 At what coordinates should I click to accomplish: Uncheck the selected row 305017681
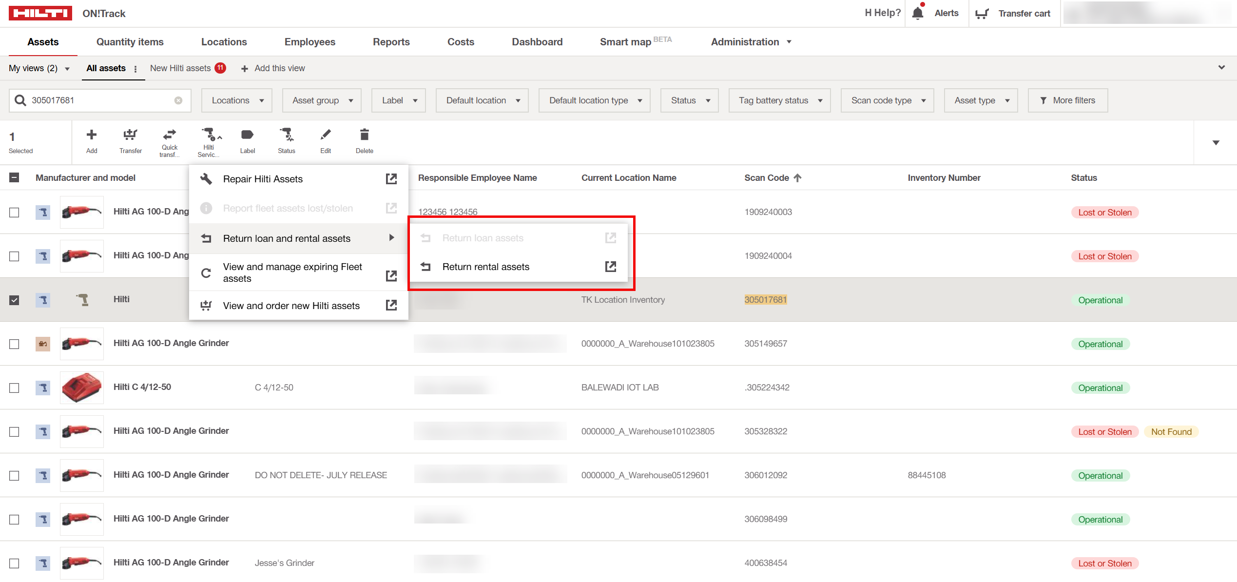pos(14,300)
